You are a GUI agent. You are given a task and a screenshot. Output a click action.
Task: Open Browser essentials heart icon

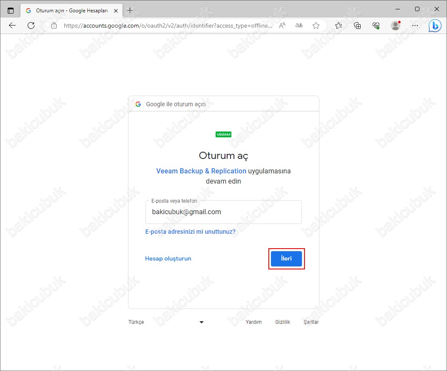pyautogui.click(x=376, y=25)
